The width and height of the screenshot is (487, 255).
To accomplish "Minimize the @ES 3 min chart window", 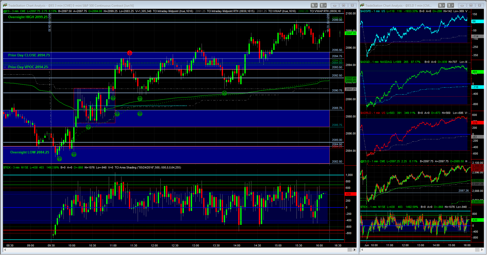I will 335,5.
